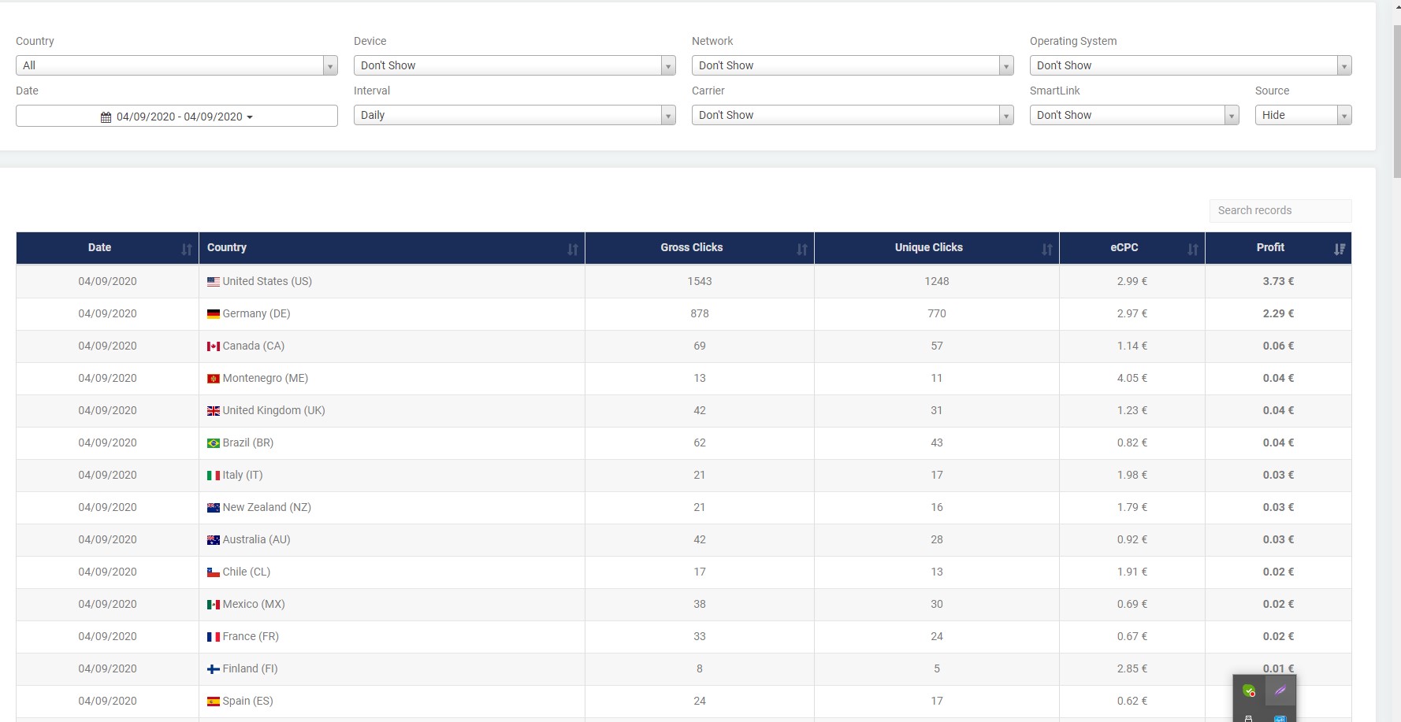Click the Brazil flag icon

point(214,443)
